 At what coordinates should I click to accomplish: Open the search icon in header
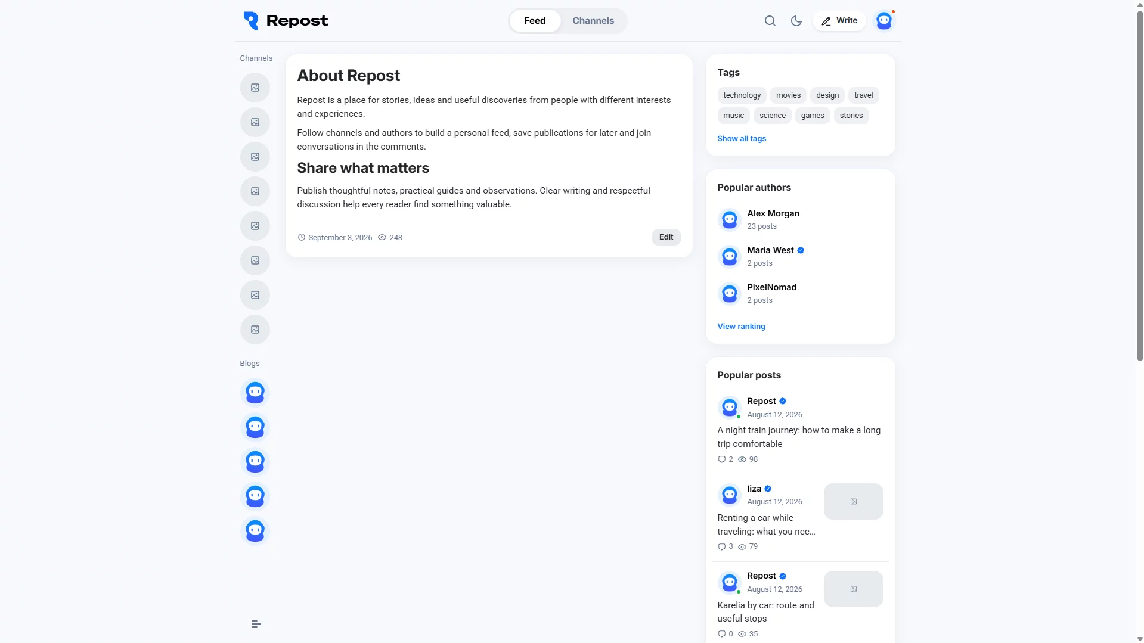[770, 21]
